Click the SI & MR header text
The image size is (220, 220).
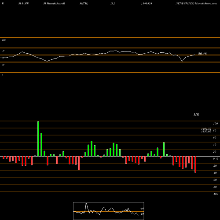point(23,4)
